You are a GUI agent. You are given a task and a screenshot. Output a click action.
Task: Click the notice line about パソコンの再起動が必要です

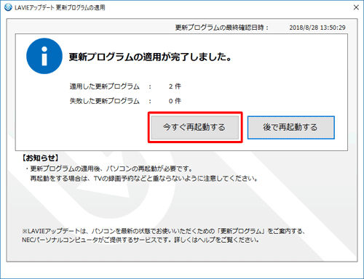[109, 169]
